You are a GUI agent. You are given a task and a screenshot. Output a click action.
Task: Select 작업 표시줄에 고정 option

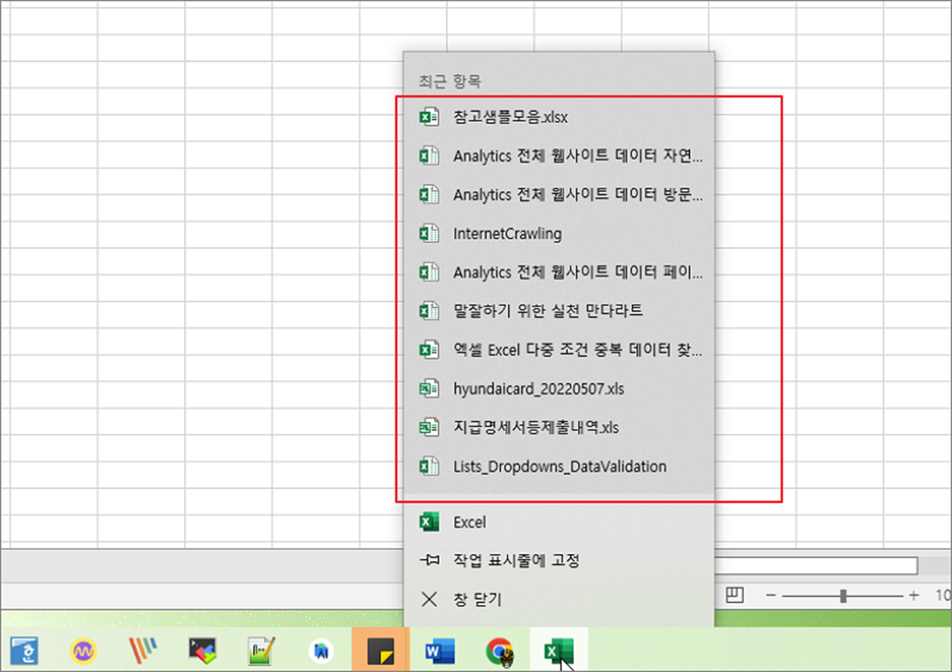(558, 561)
